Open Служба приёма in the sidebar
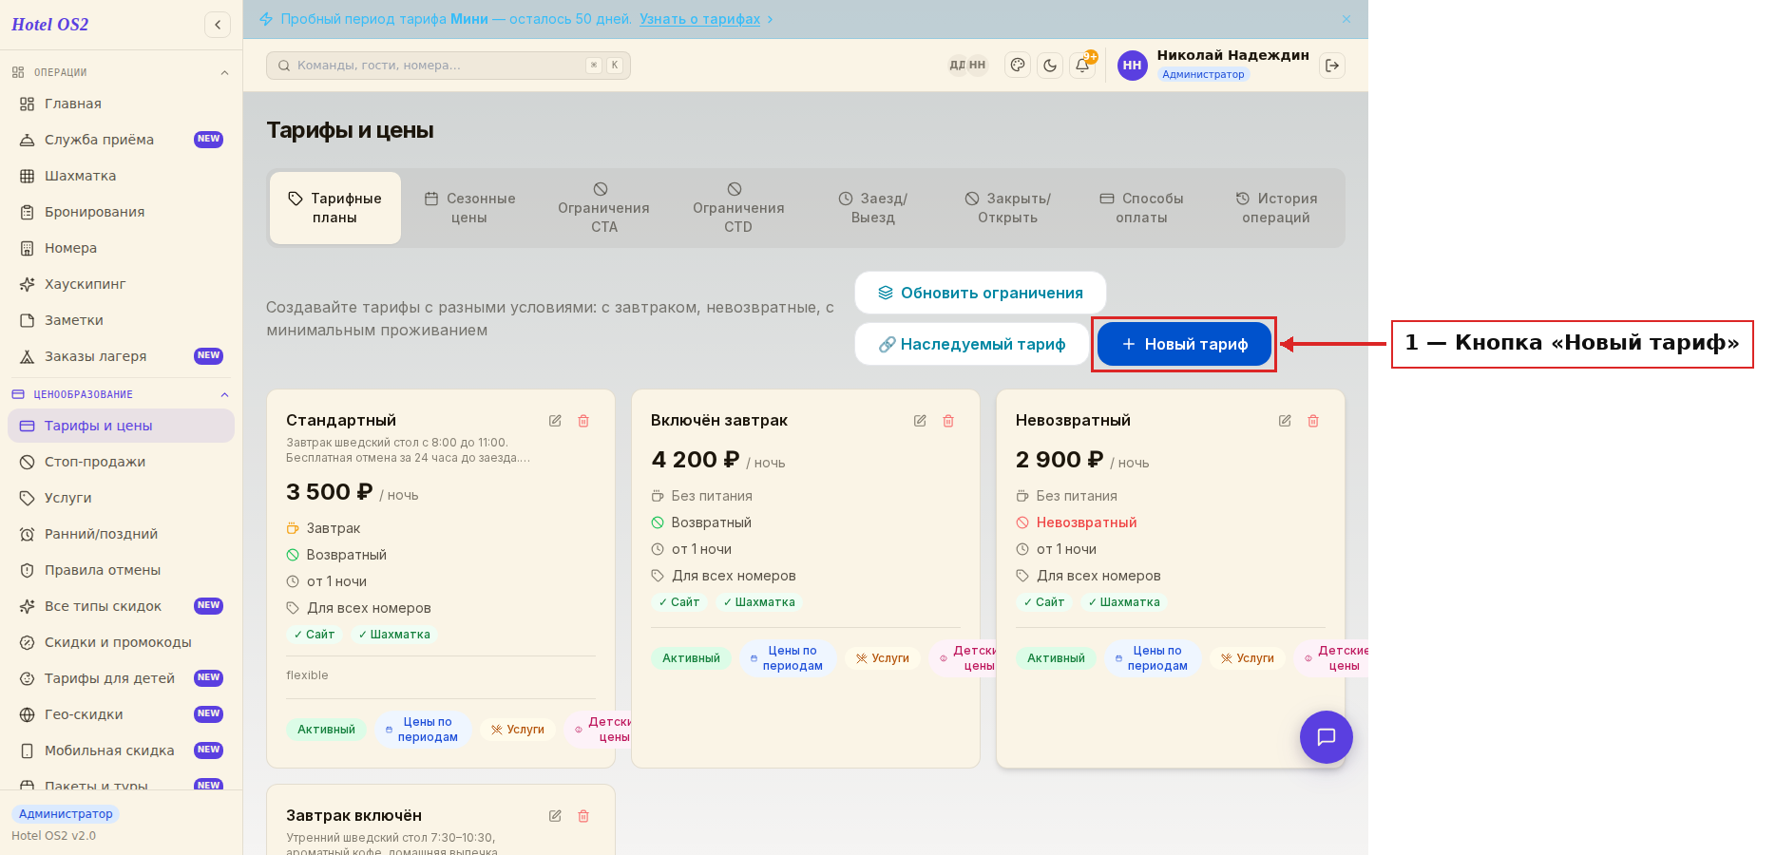 [x=121, y=140]
